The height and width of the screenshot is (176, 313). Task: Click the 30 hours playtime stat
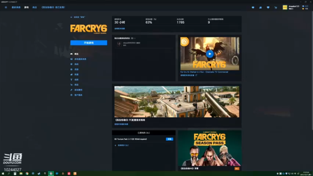(120, 22)
